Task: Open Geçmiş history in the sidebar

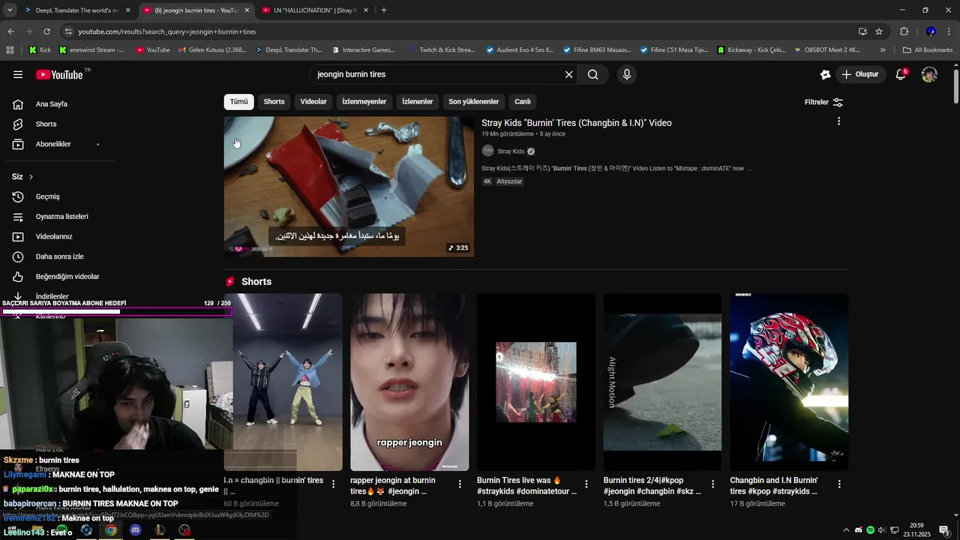Action: click(x=47, y=196)
